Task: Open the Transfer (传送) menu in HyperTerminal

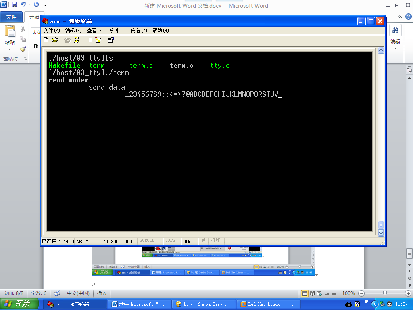Action: (x=139, y=31)
